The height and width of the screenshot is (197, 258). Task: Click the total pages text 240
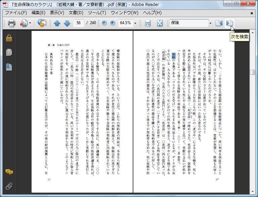pos(93,23)
